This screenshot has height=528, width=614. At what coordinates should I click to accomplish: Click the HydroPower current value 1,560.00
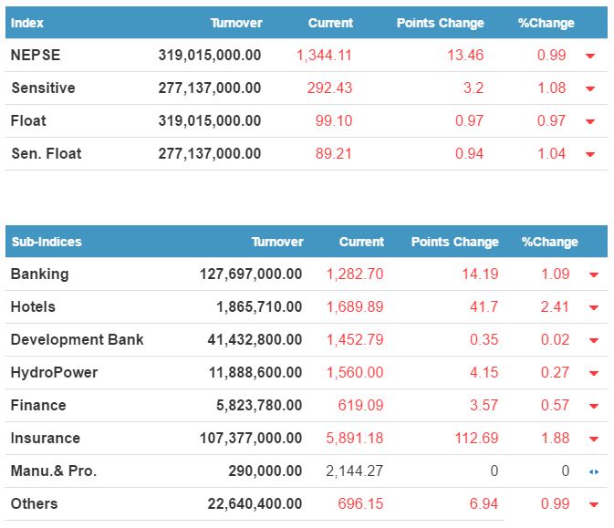[355, 372]
